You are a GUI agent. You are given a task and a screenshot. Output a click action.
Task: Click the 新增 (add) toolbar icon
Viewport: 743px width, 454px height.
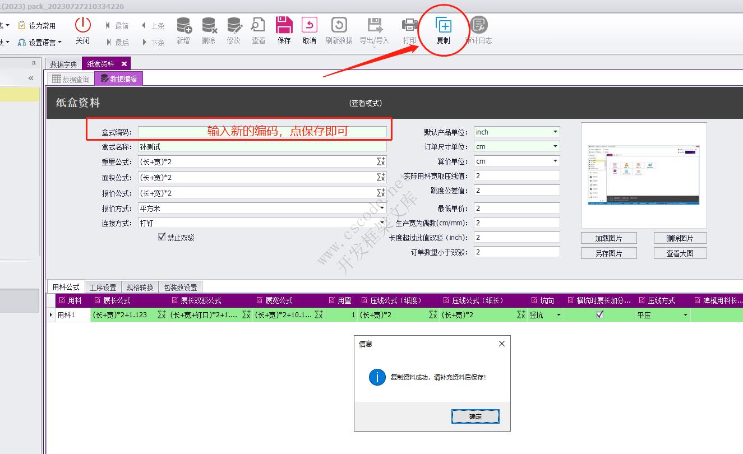coord(183,31)
